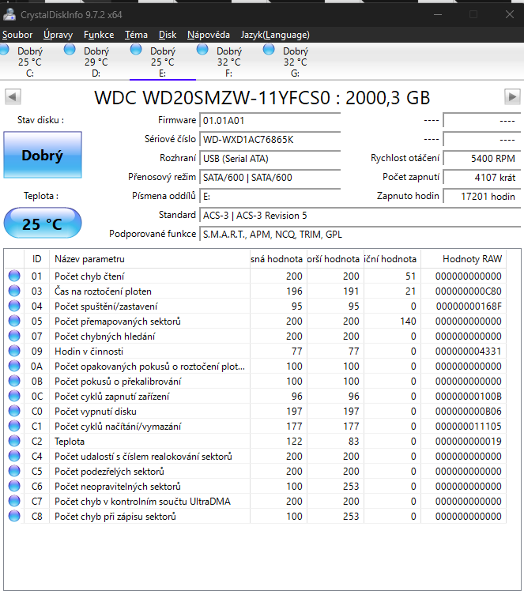This screenshot has width=524, height=594.
Task: Click status orb for attribute C6
Action: [14, 486]
